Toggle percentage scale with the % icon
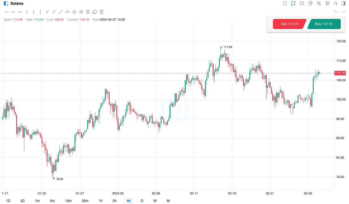The width and height of the screenshot is (349, 204). [319, 3]
